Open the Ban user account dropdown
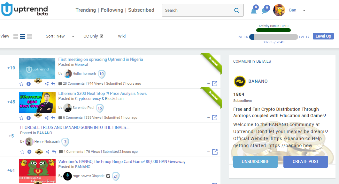The image size is (339, 184). [x=304, y=11]
